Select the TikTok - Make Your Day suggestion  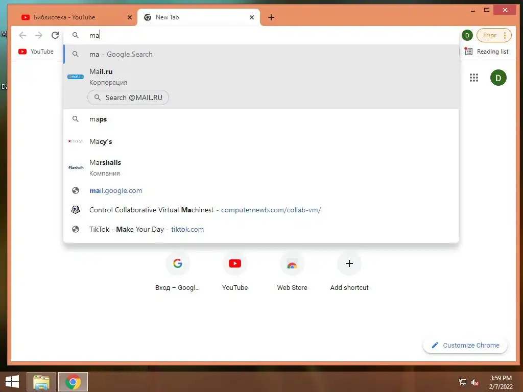[x=261, y=229]
